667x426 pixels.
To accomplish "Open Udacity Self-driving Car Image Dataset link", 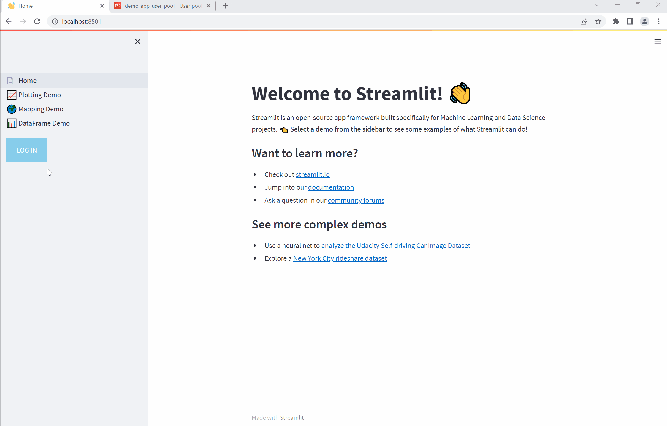I will (395, 246).
